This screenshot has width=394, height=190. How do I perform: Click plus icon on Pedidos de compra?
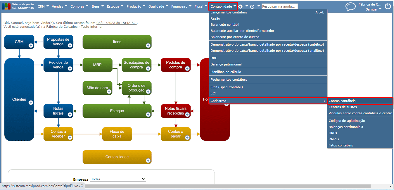[x=187, y=68]
